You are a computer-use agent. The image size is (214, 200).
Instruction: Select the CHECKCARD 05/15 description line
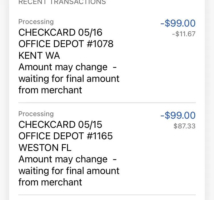point(60,125)
